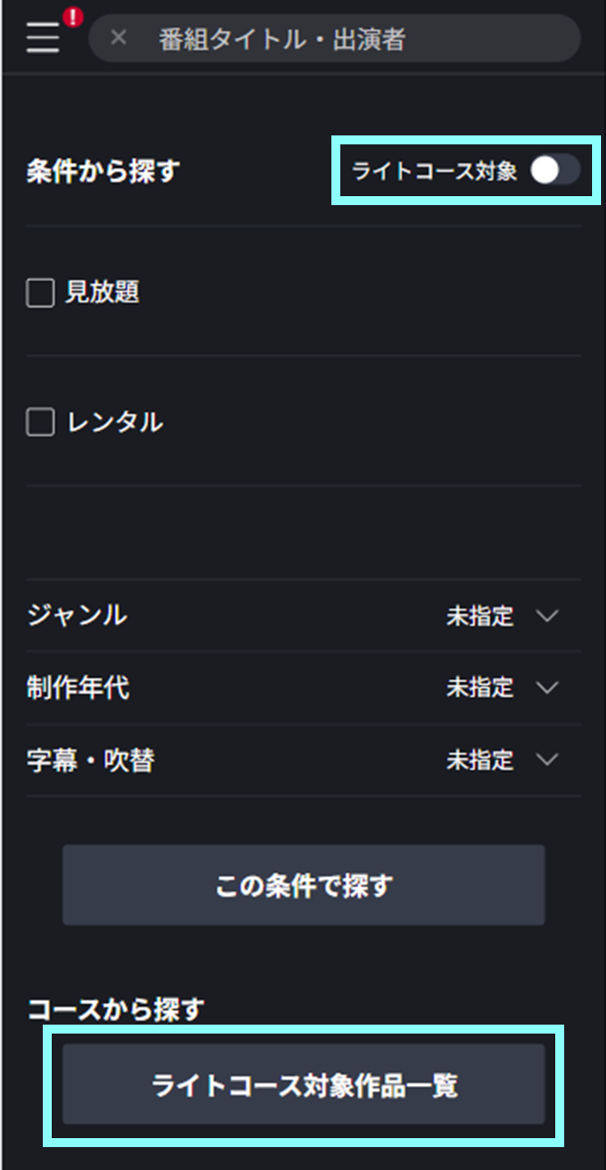This screenshot has width=606, height=1170.
Task: Click the ジャンル row label
Action: (x=78, y=615)
